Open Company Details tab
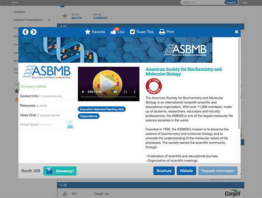Screen dimensions: 262x198 [47, 86]
